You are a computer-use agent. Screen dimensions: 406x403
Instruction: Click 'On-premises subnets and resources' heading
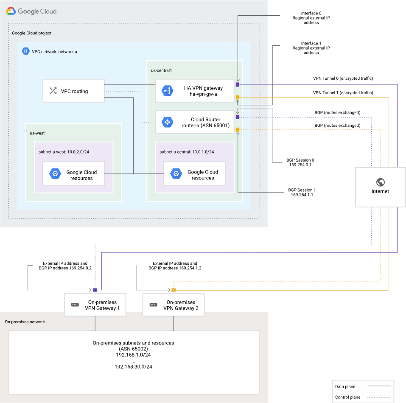[x=133, y=343]
